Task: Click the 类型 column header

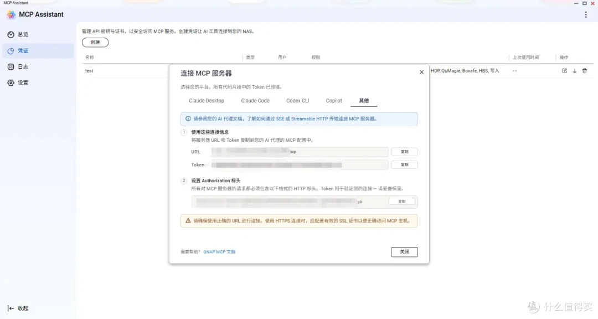Action: click(x=250, y=57)
